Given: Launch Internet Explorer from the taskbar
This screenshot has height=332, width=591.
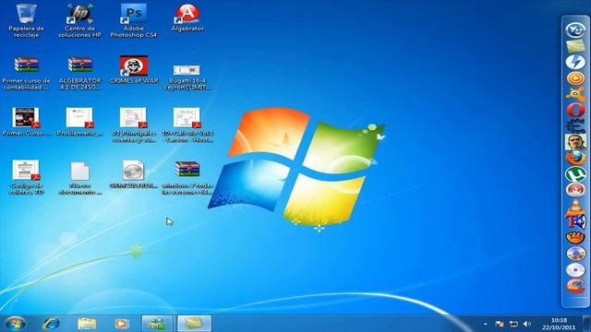Looking at the screenshot, I should coord(51,324).
